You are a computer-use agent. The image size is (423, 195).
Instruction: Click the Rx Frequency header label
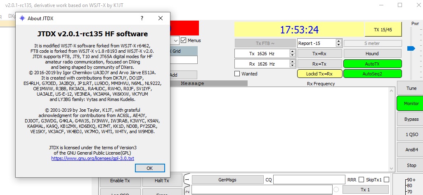click(x=321, y=84)
